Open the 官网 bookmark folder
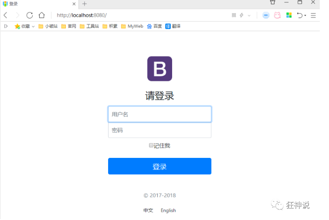The image size is (329, 220). (x=69, y=26)
